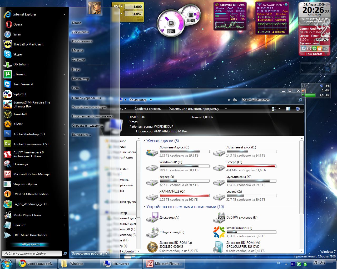Open USD currency dropdown in gadget

121,6
